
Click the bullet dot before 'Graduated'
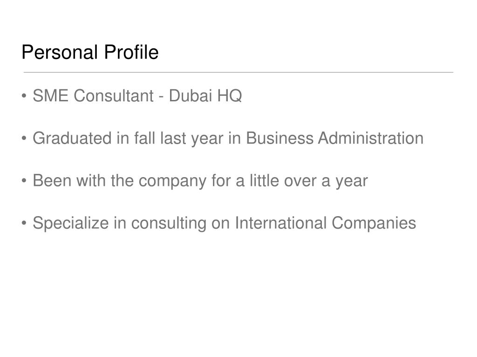(24, 139)
